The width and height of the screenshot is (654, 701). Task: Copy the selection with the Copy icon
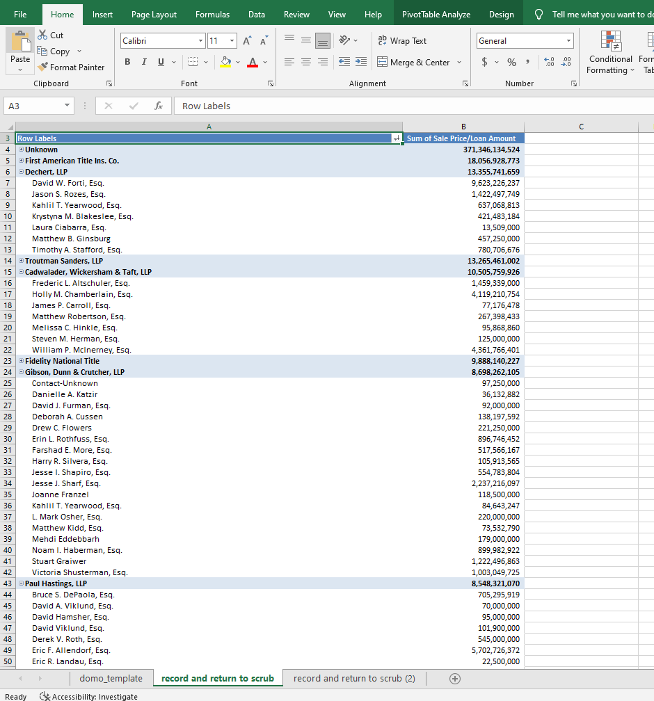coord(42,51)
